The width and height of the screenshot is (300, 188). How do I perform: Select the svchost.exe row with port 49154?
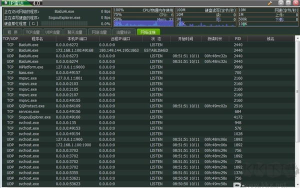point(148,133)
